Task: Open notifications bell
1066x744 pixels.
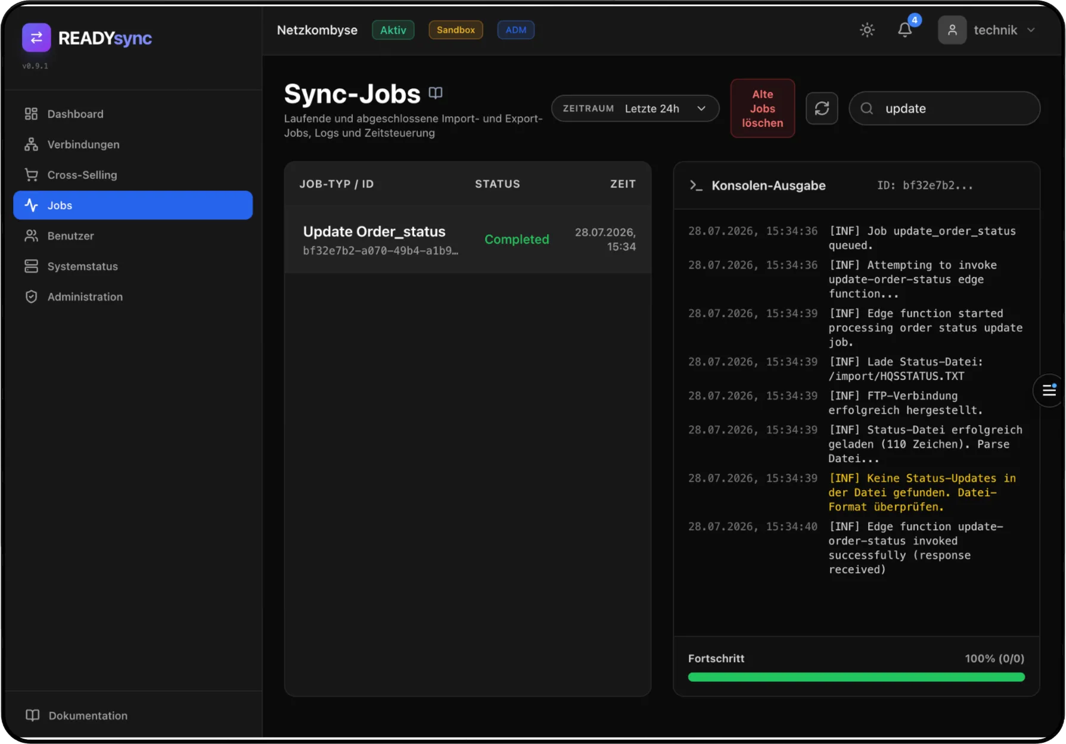Action: [x=905, y=30]
